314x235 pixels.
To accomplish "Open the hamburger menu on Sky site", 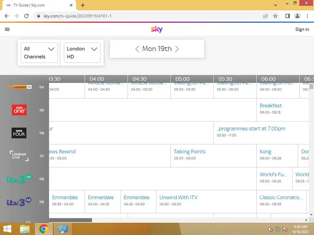I will (7, 29).
